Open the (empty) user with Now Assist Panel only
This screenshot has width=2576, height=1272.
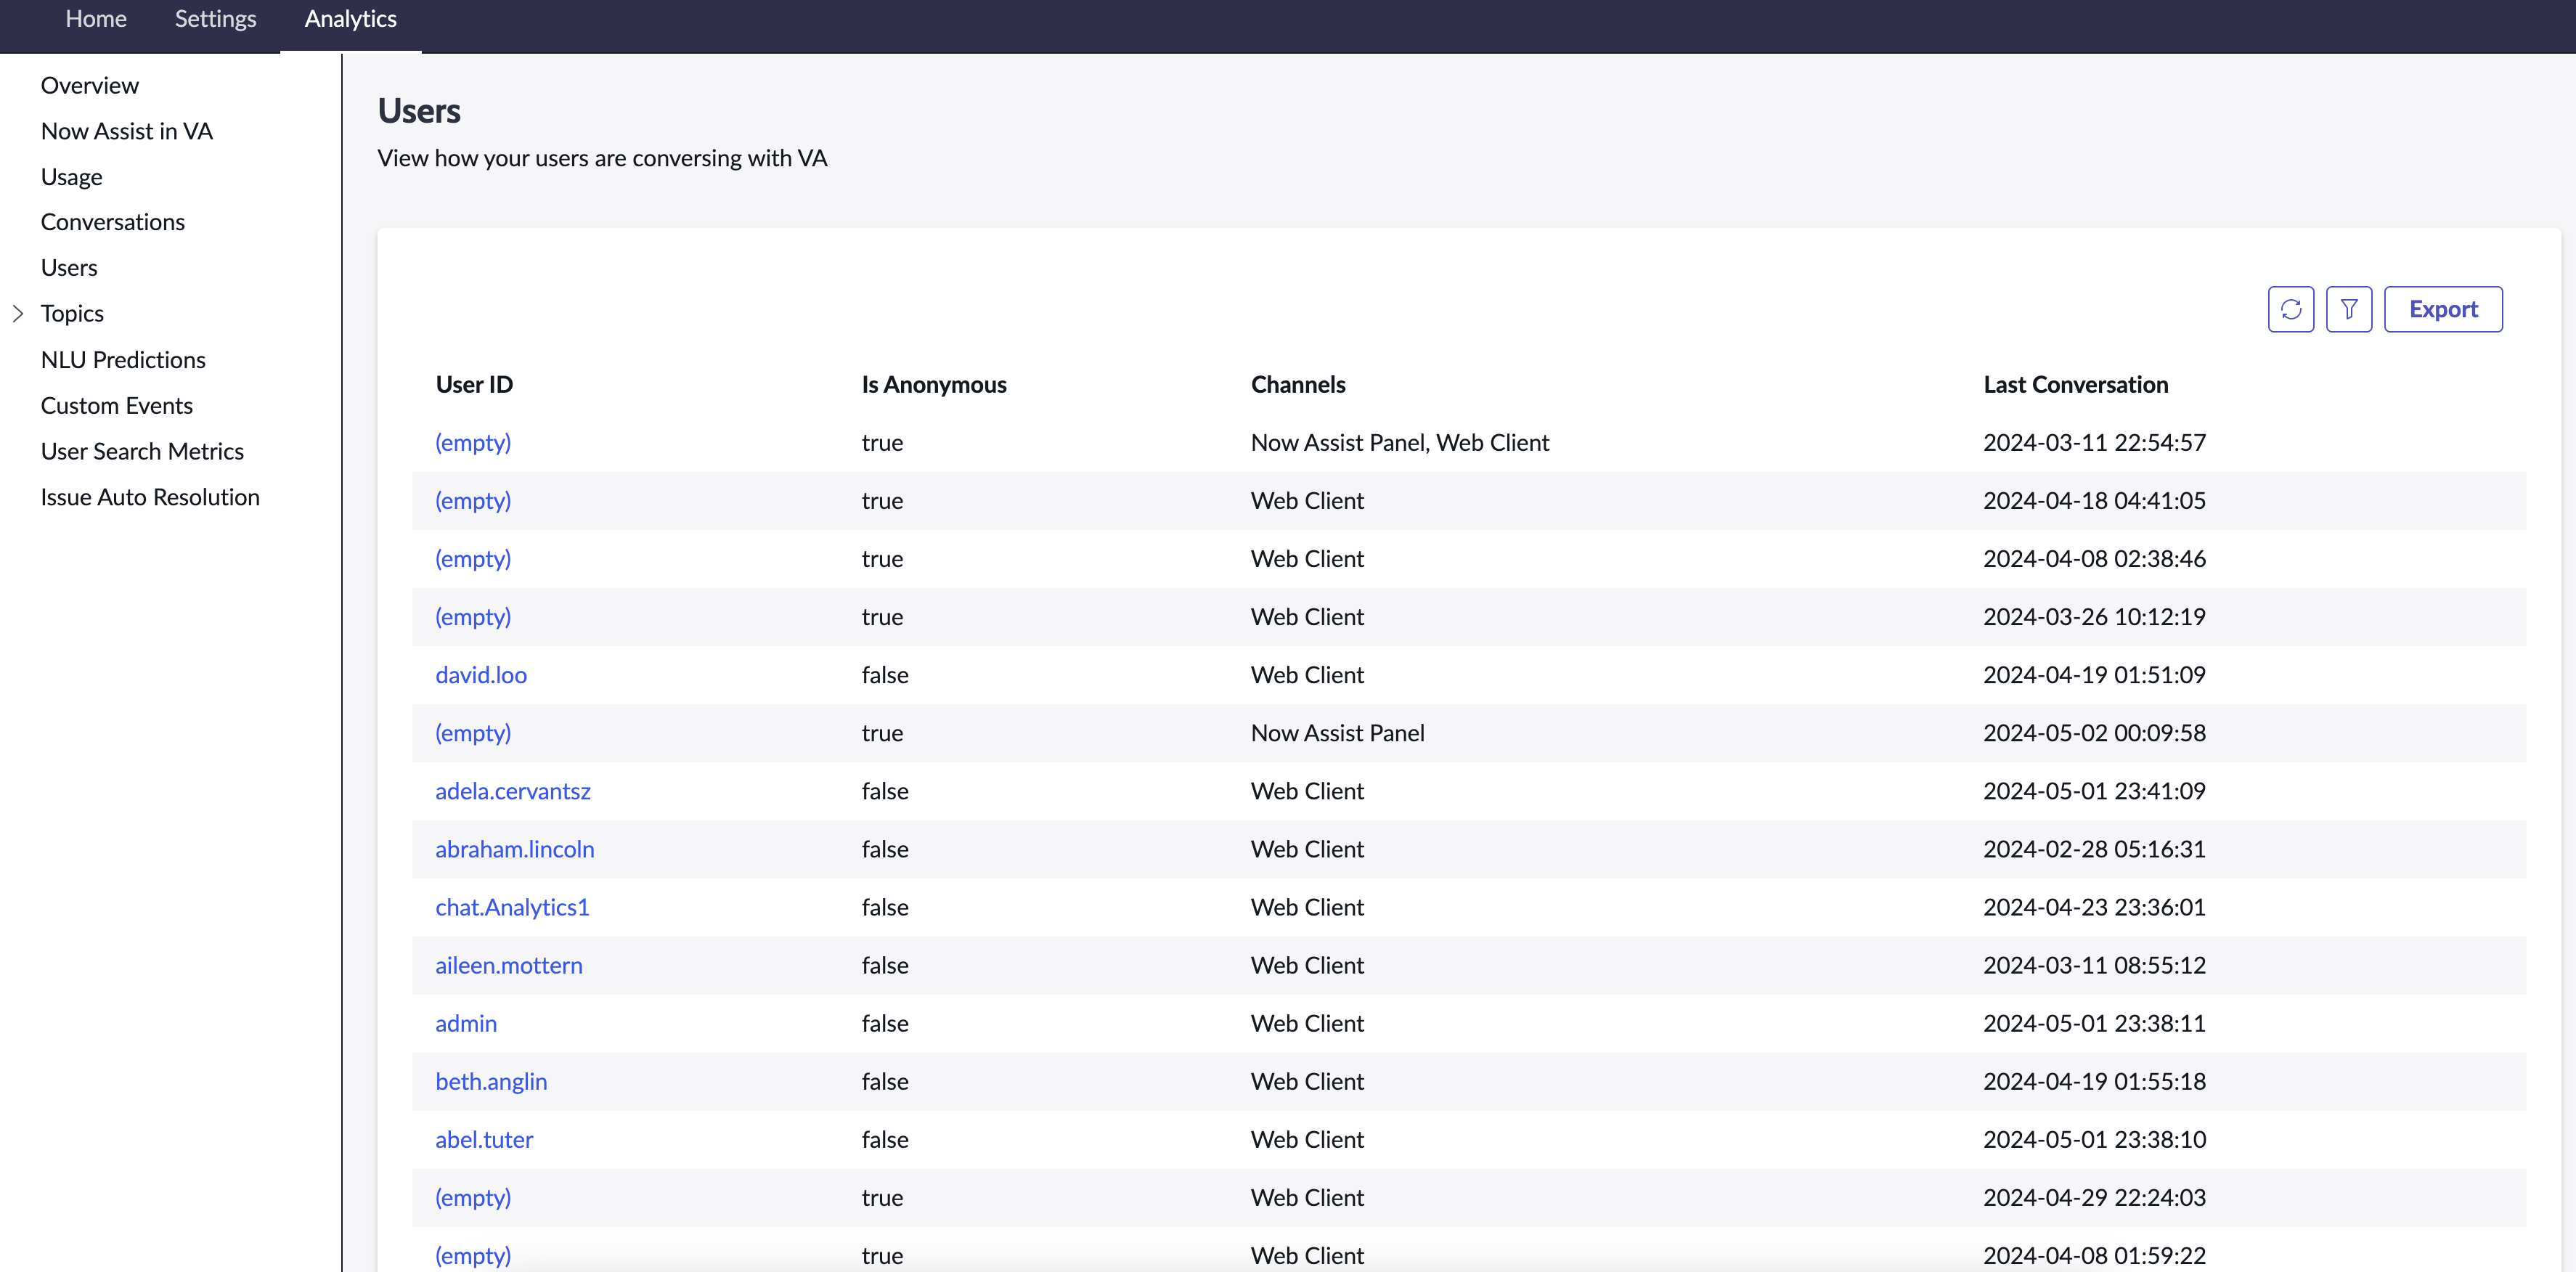pyautogui.click(x=473, y=733)
